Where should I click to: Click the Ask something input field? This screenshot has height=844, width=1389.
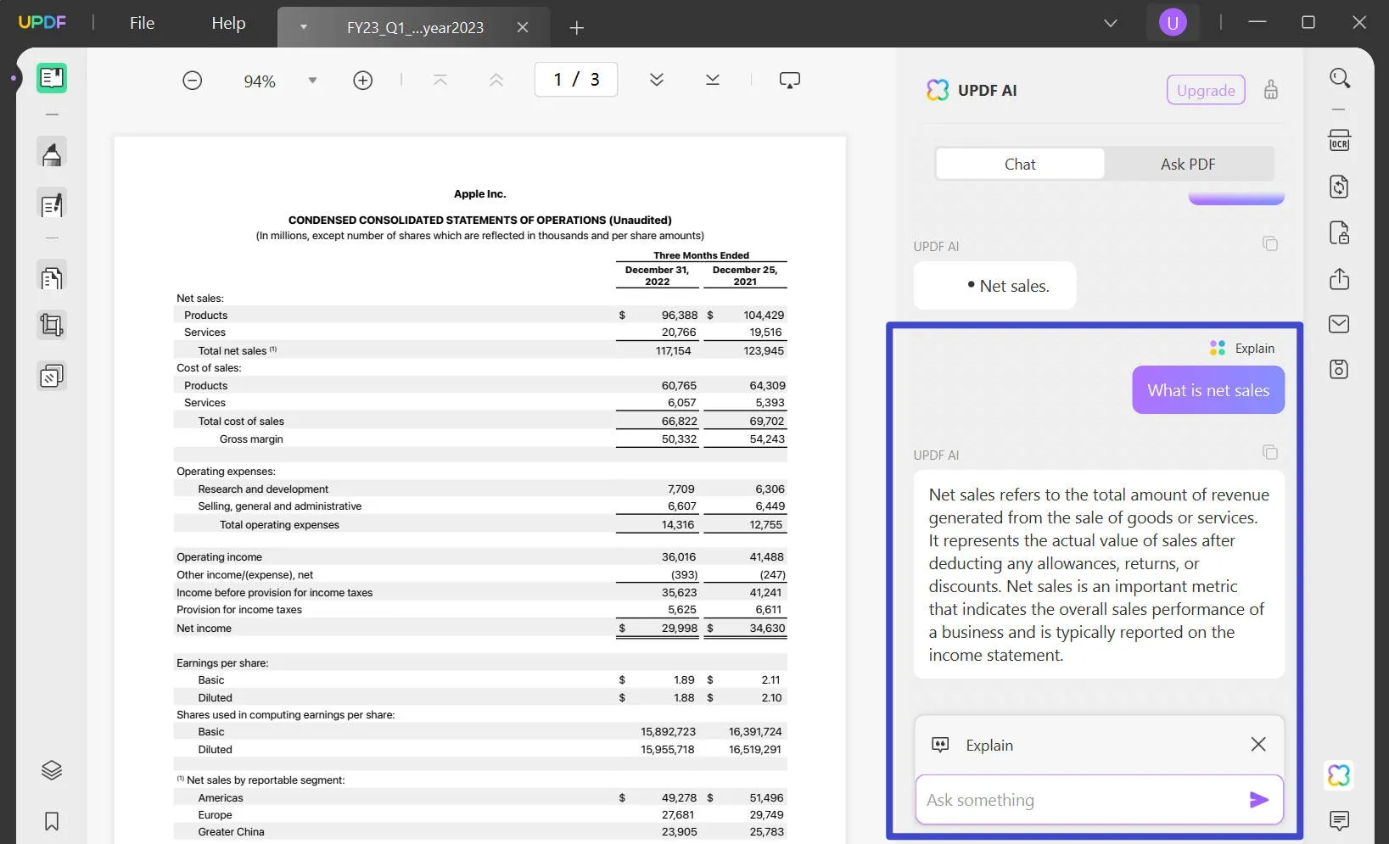point(1078,799)
